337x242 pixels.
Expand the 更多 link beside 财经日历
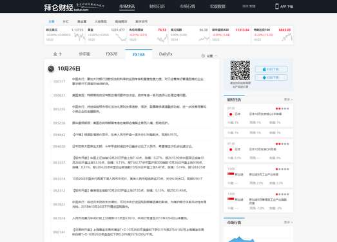[x=288, y=99]
